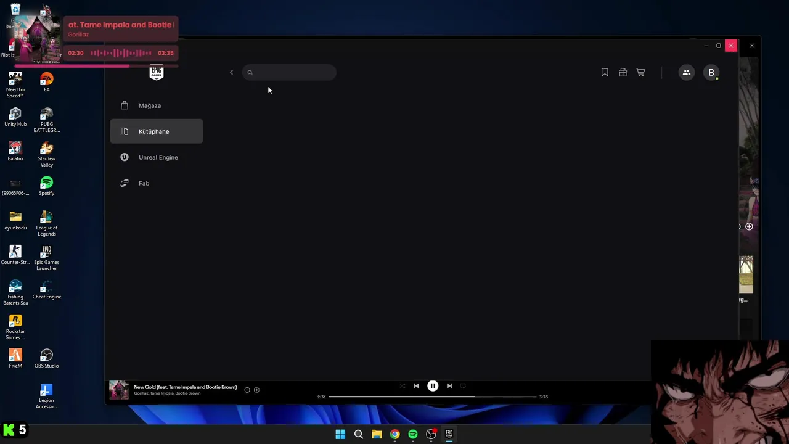Open PUBG Battlegrounds desktop shortcut
The image size is (789, 444).
[x=46, y=120]
